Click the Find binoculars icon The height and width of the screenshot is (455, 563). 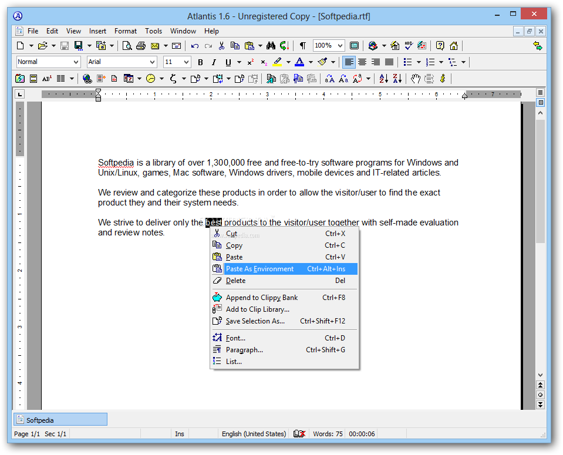click(x=271, y=46)
